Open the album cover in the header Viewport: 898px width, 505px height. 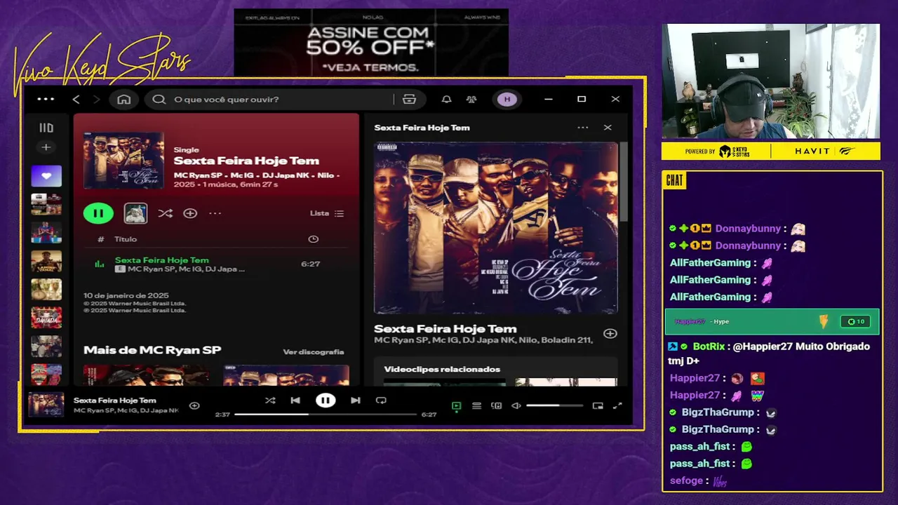123,161
